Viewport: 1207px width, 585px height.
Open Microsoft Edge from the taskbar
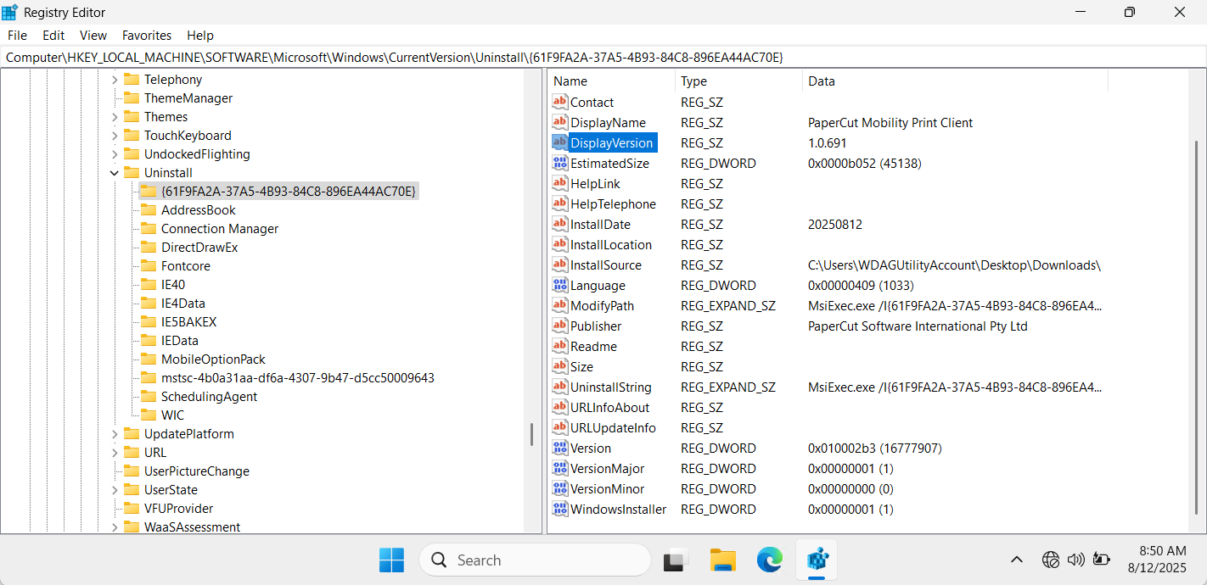click(x=770, y=560)
